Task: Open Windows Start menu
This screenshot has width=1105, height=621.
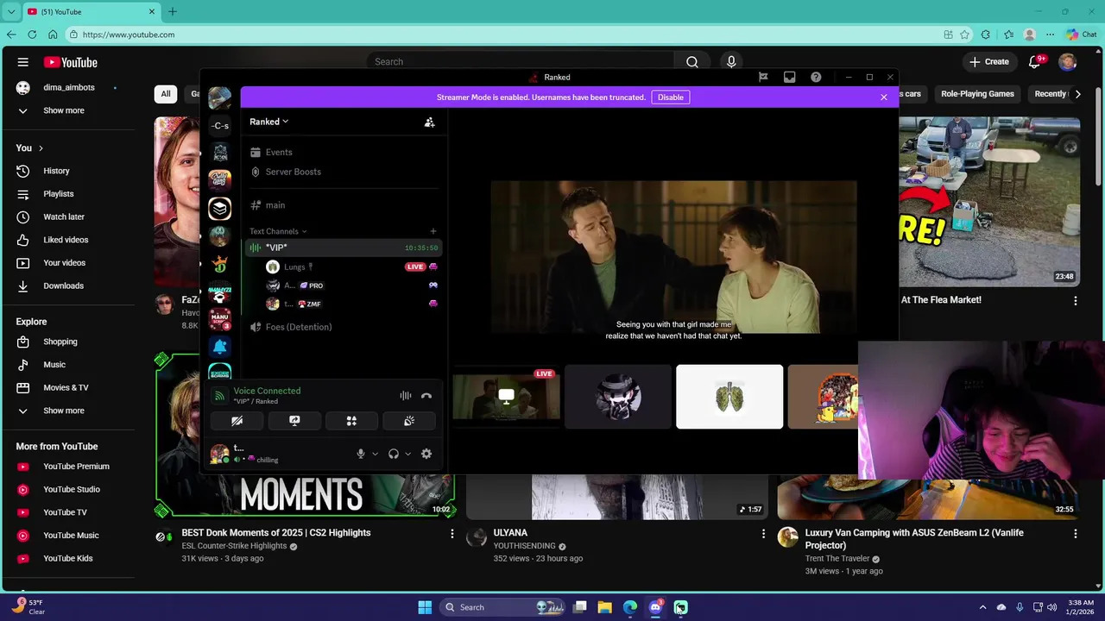Action: 425,607
